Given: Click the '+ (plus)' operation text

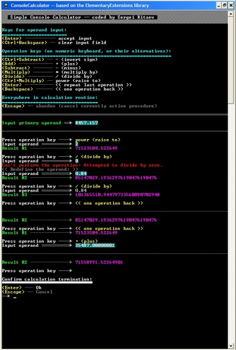Looking at the screenshot, I should pyautogui.click(x=87, y=241).
